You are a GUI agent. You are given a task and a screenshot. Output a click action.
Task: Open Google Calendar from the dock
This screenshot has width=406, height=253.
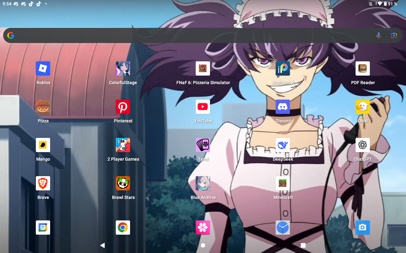[43, 228]
